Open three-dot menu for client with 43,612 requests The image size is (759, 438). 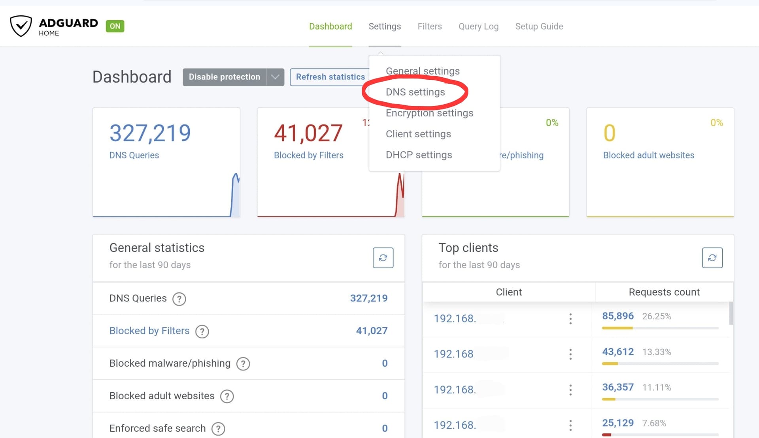click(570, 354)
